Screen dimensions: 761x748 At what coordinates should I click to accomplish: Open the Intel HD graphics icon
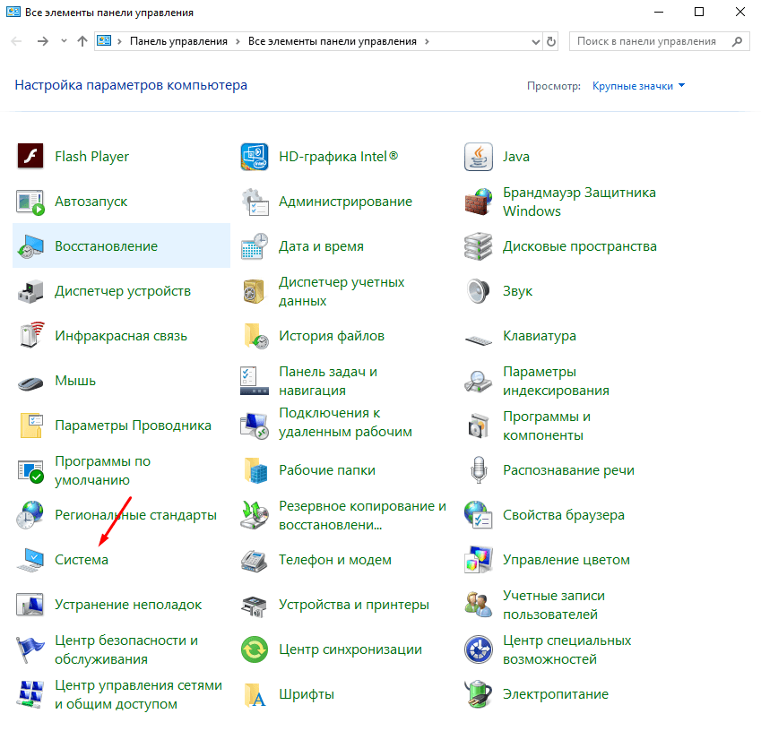pyautogui.click(x=255, y=156)
